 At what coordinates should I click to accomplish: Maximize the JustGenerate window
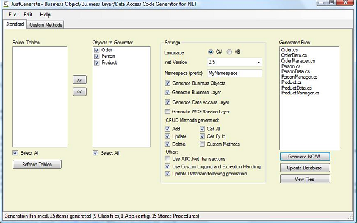331,2
